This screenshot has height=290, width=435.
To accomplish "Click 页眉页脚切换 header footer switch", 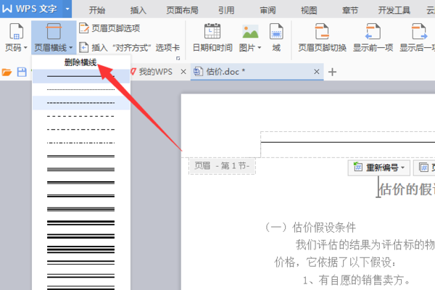I will click(x=322, y=38).
